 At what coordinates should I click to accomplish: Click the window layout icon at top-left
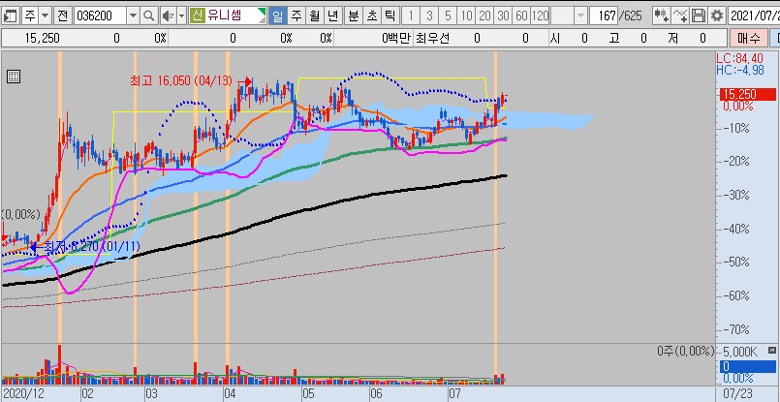tap(10, 16)
